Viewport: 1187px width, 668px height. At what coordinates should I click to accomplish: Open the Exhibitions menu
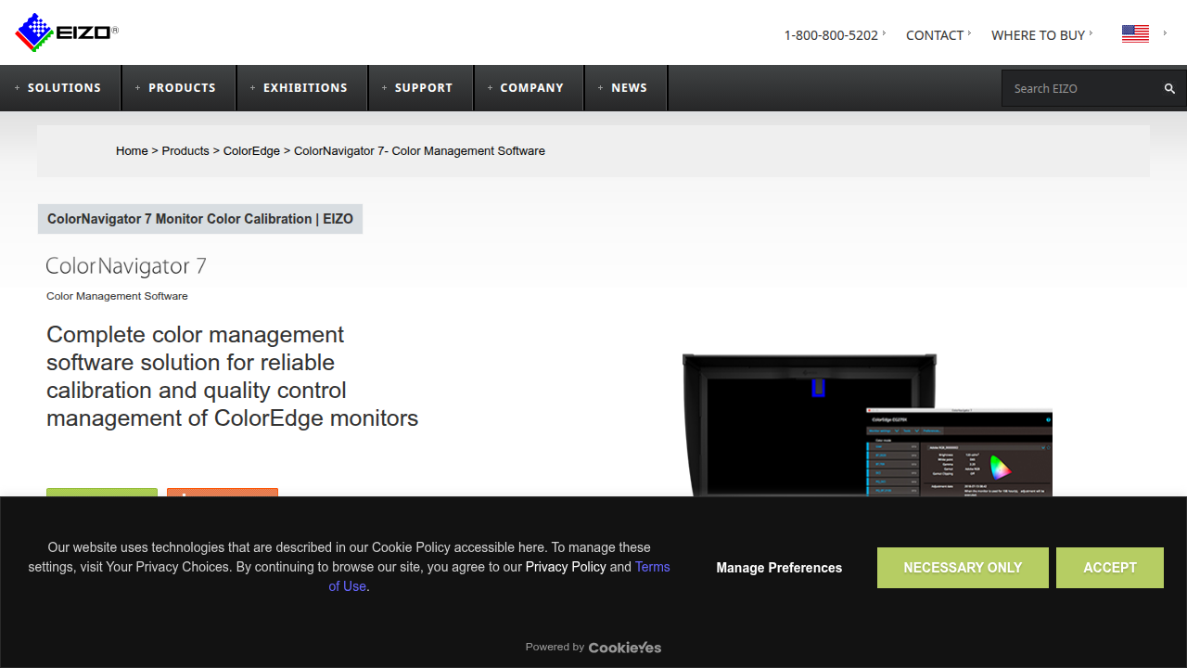[302, 88]
